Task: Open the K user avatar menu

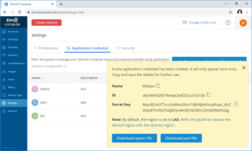Action: tap(243, 23)
